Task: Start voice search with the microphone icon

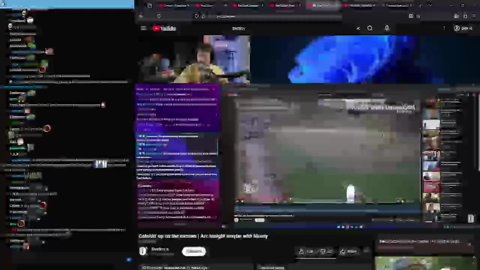Action: pos(387,28)
